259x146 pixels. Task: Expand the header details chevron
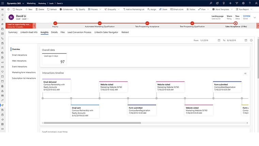click(255, 17)
